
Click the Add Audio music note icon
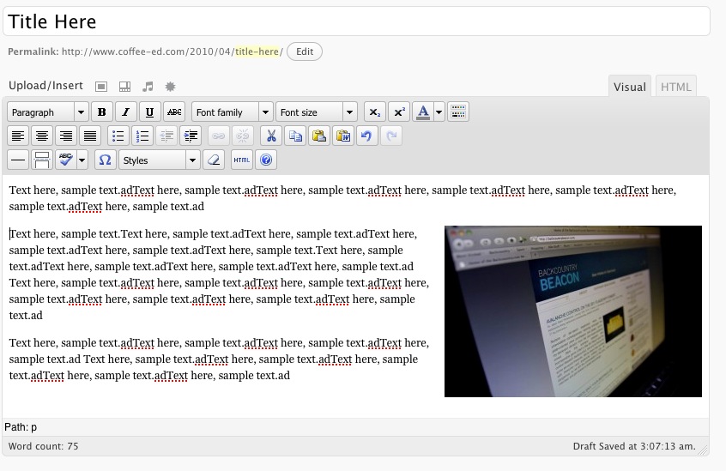pos(148,87)
